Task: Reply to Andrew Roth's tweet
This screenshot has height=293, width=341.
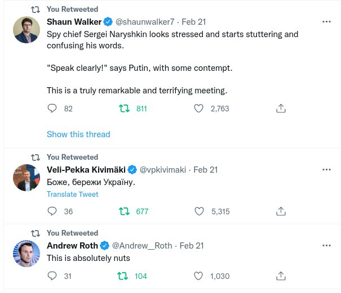Action: (x=52, y=276)
